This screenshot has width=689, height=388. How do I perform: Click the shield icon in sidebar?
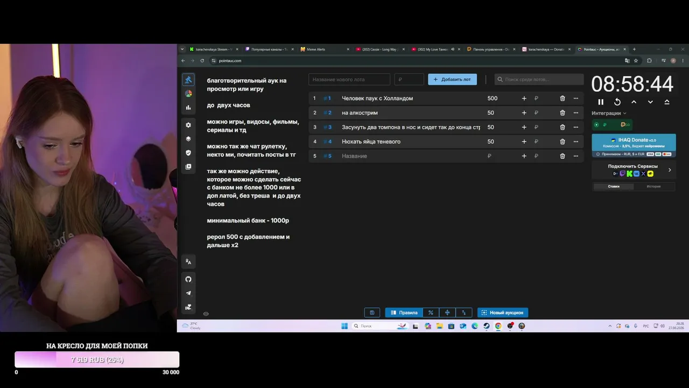[188, 153]
